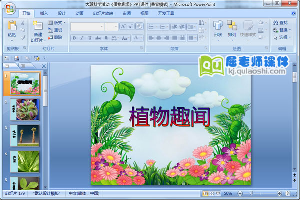Click Increase Font Size icon
Screen dimensions: 300x200
123,26
